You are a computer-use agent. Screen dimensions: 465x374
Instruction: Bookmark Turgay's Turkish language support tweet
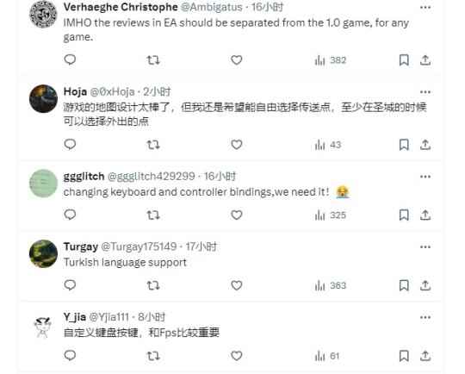coord(404,285)
